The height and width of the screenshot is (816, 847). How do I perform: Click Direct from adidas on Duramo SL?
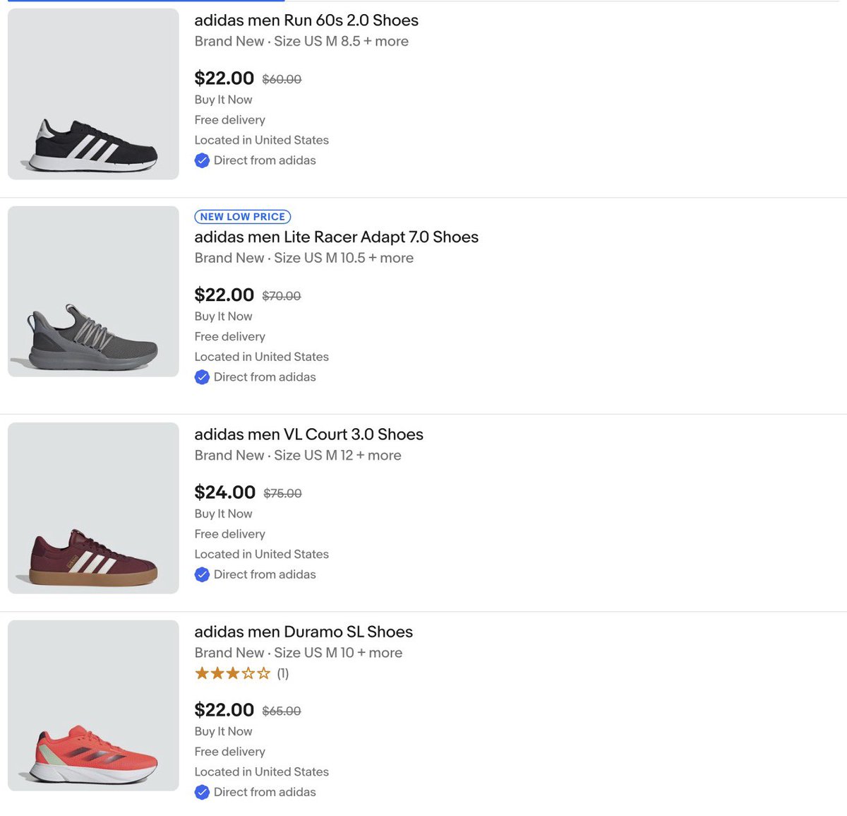pyautogui.click(x=265, y=792)
